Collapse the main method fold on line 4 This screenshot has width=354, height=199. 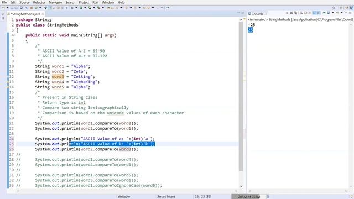tap(15, 35)
